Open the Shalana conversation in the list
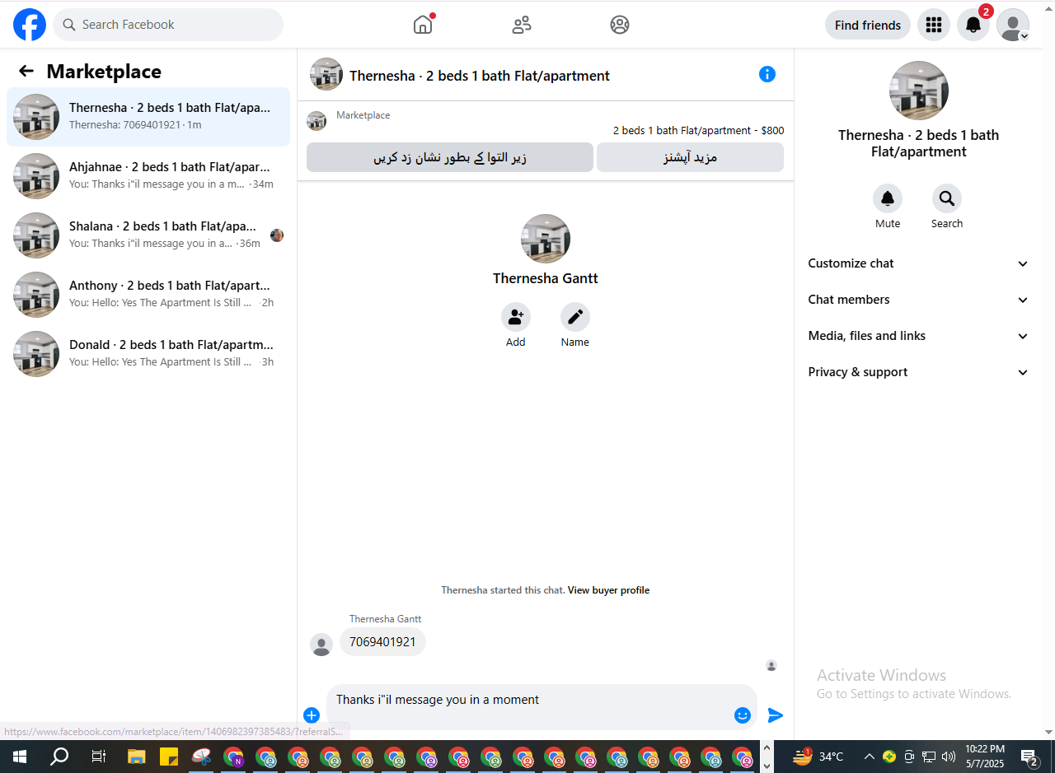Viewport: 1055px width, 773px height. 148,235
